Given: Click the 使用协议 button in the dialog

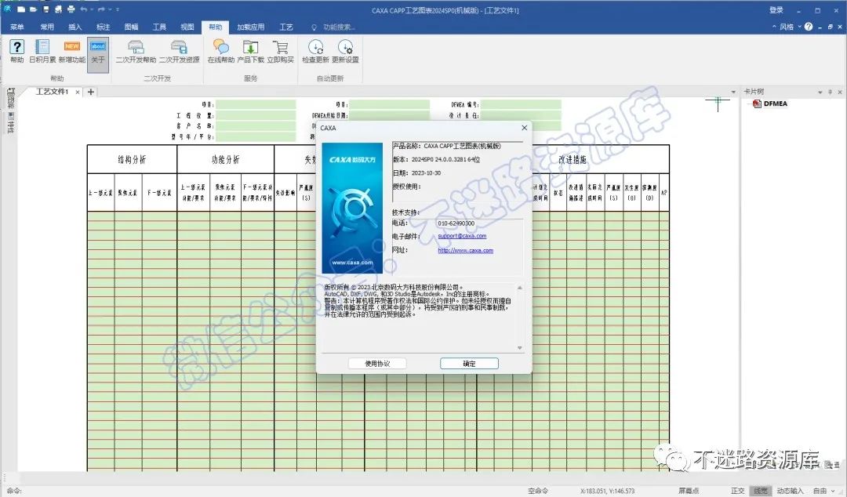Looking at the screenshot, I should (x=377, y=364).
